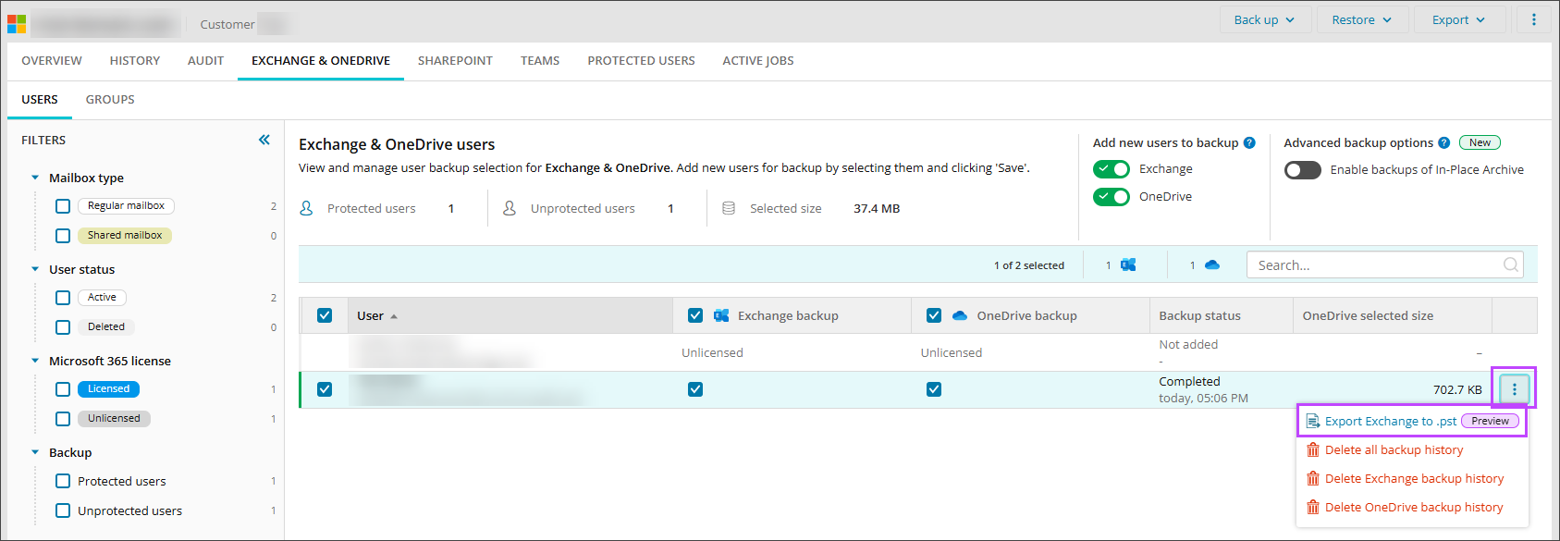Check the Shared mailbox filter checkbox
Image resolution: width=1560 pixels, height=541 pixels.
coord(63,236)
